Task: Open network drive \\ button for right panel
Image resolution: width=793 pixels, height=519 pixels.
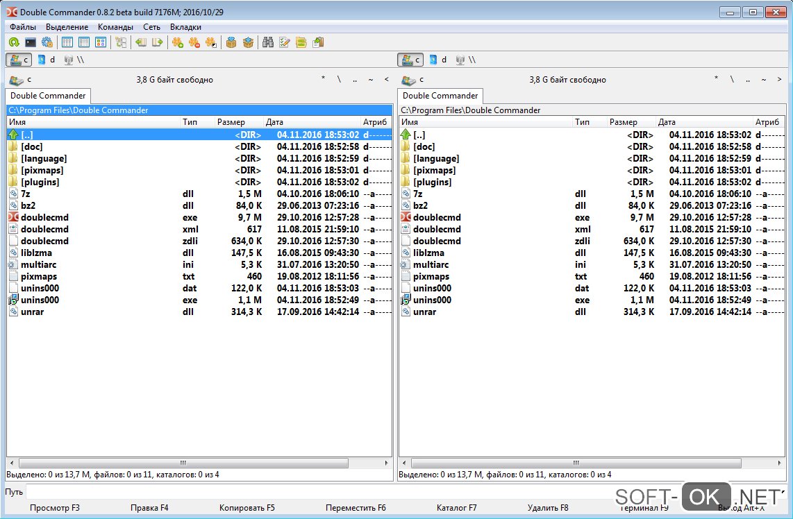Action: coord(466,60)
